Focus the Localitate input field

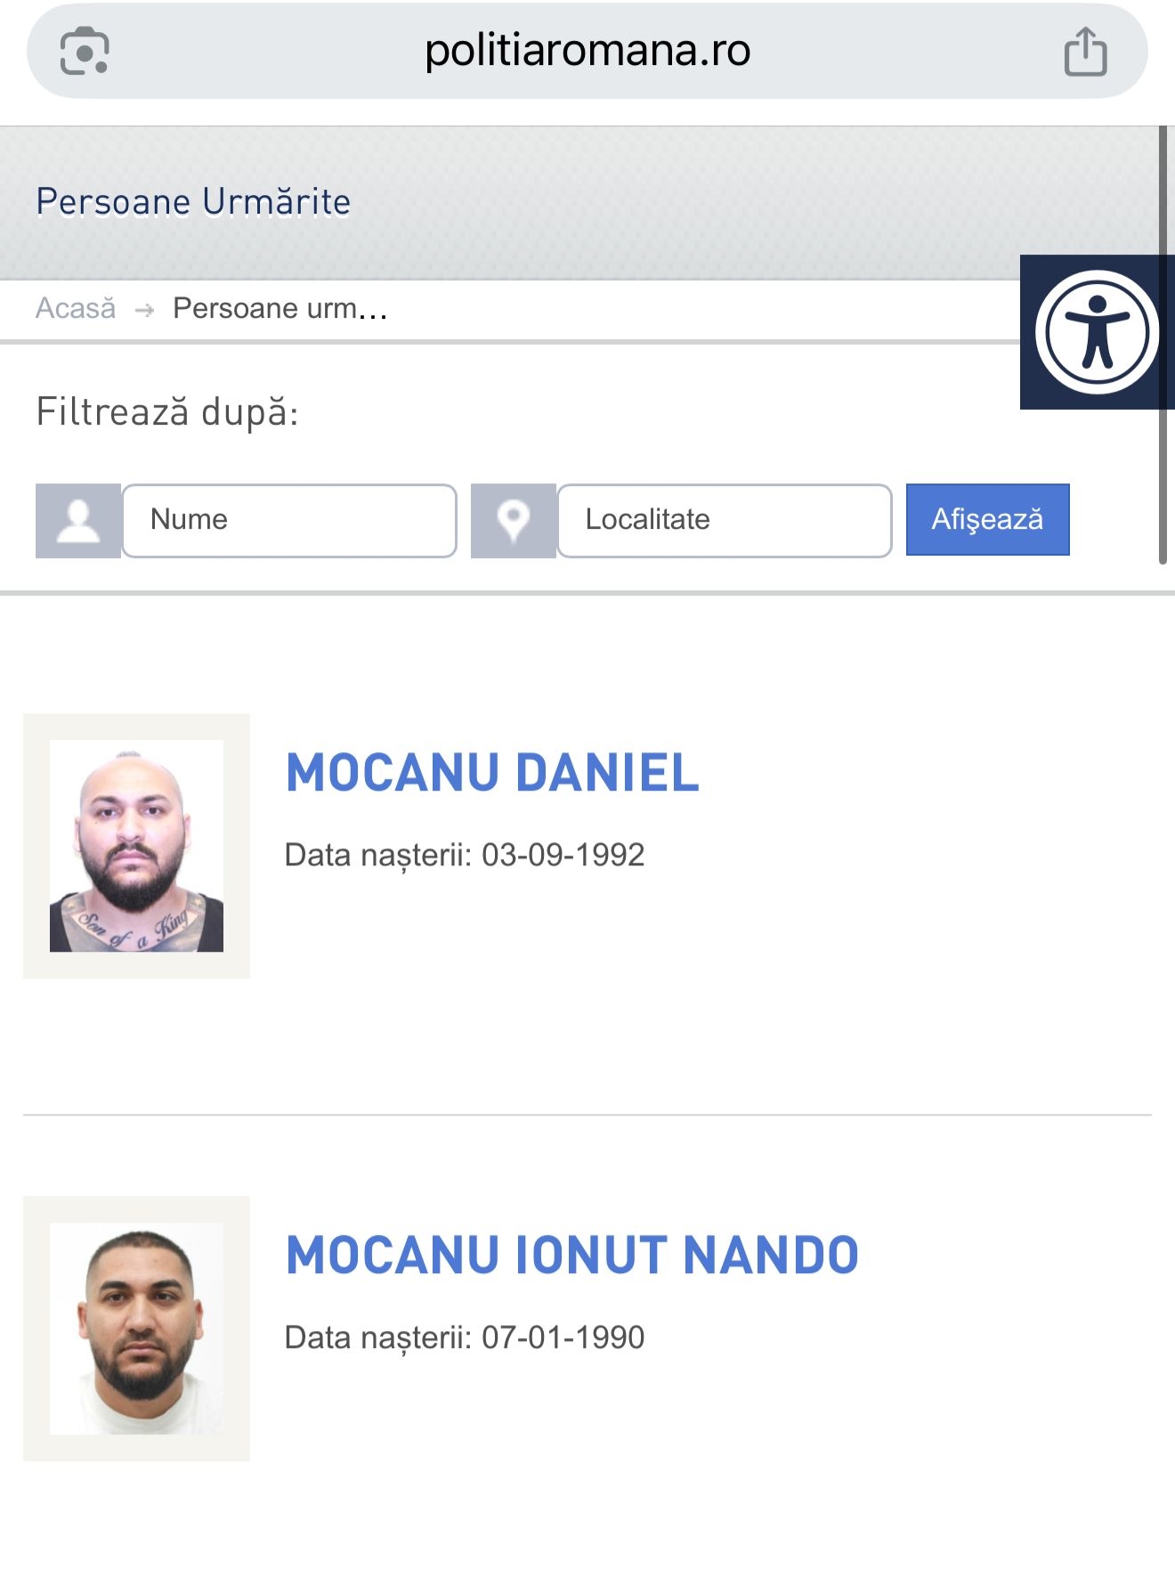point(725,521)
